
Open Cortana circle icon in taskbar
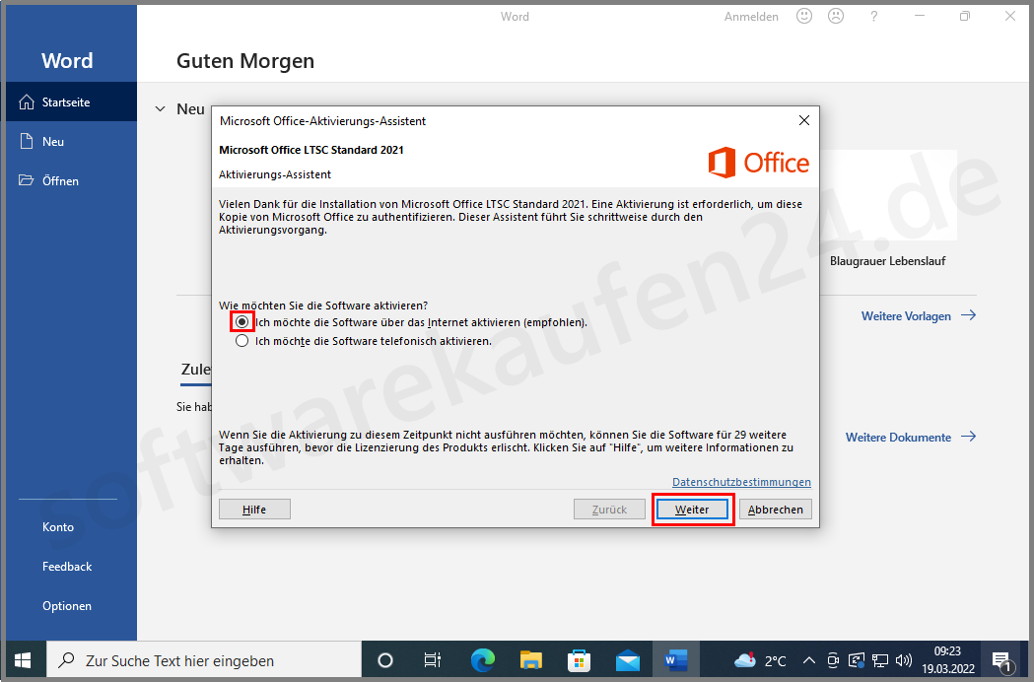point(385,660)
